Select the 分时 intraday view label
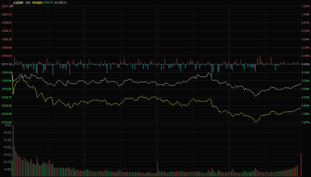311x177 pixels. point(28,3)
